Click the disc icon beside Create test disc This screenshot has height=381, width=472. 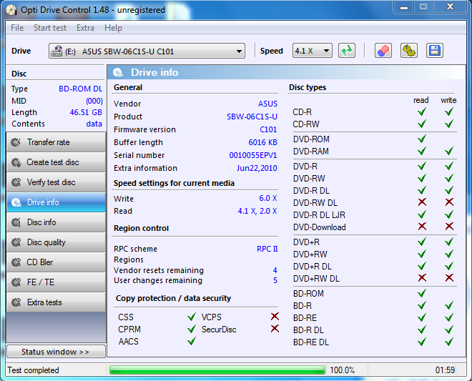pyautogui.click(x=16, y=162)
